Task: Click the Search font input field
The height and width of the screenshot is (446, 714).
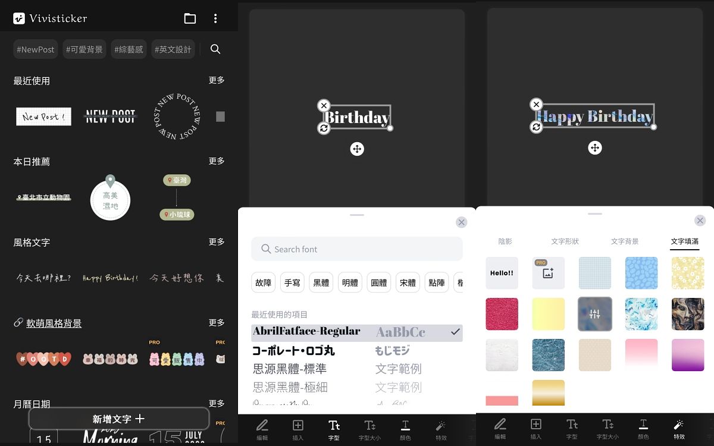Action: pyautogui.click(x=356, y=249)
